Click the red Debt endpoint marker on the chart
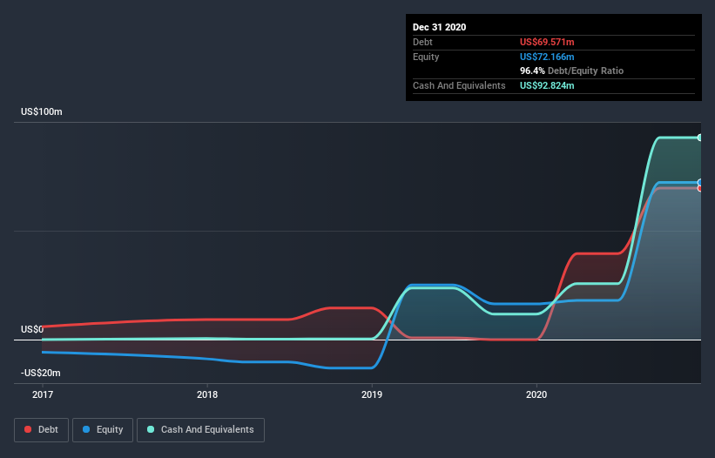Image resolution: width=715 pixels, height=458 pixels. (699, 188)
